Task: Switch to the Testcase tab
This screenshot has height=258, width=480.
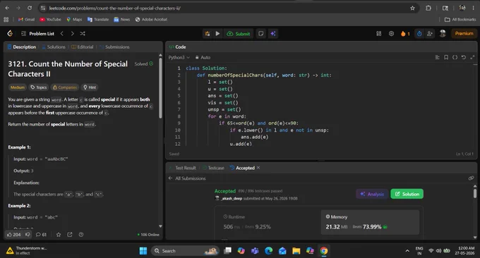Action: (x=213, y=168)
